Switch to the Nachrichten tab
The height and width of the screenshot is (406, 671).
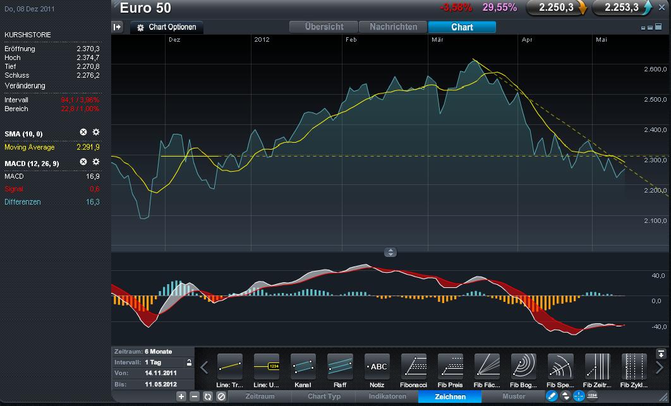click(x=393, y=27)
